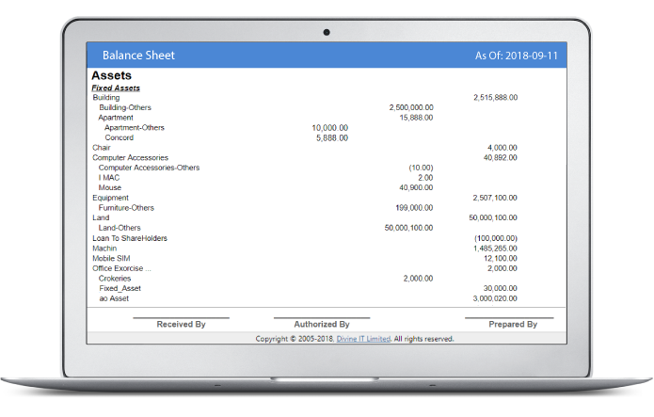Select the Land-Others entry
The image size is (654, 417).
point(120,228)
